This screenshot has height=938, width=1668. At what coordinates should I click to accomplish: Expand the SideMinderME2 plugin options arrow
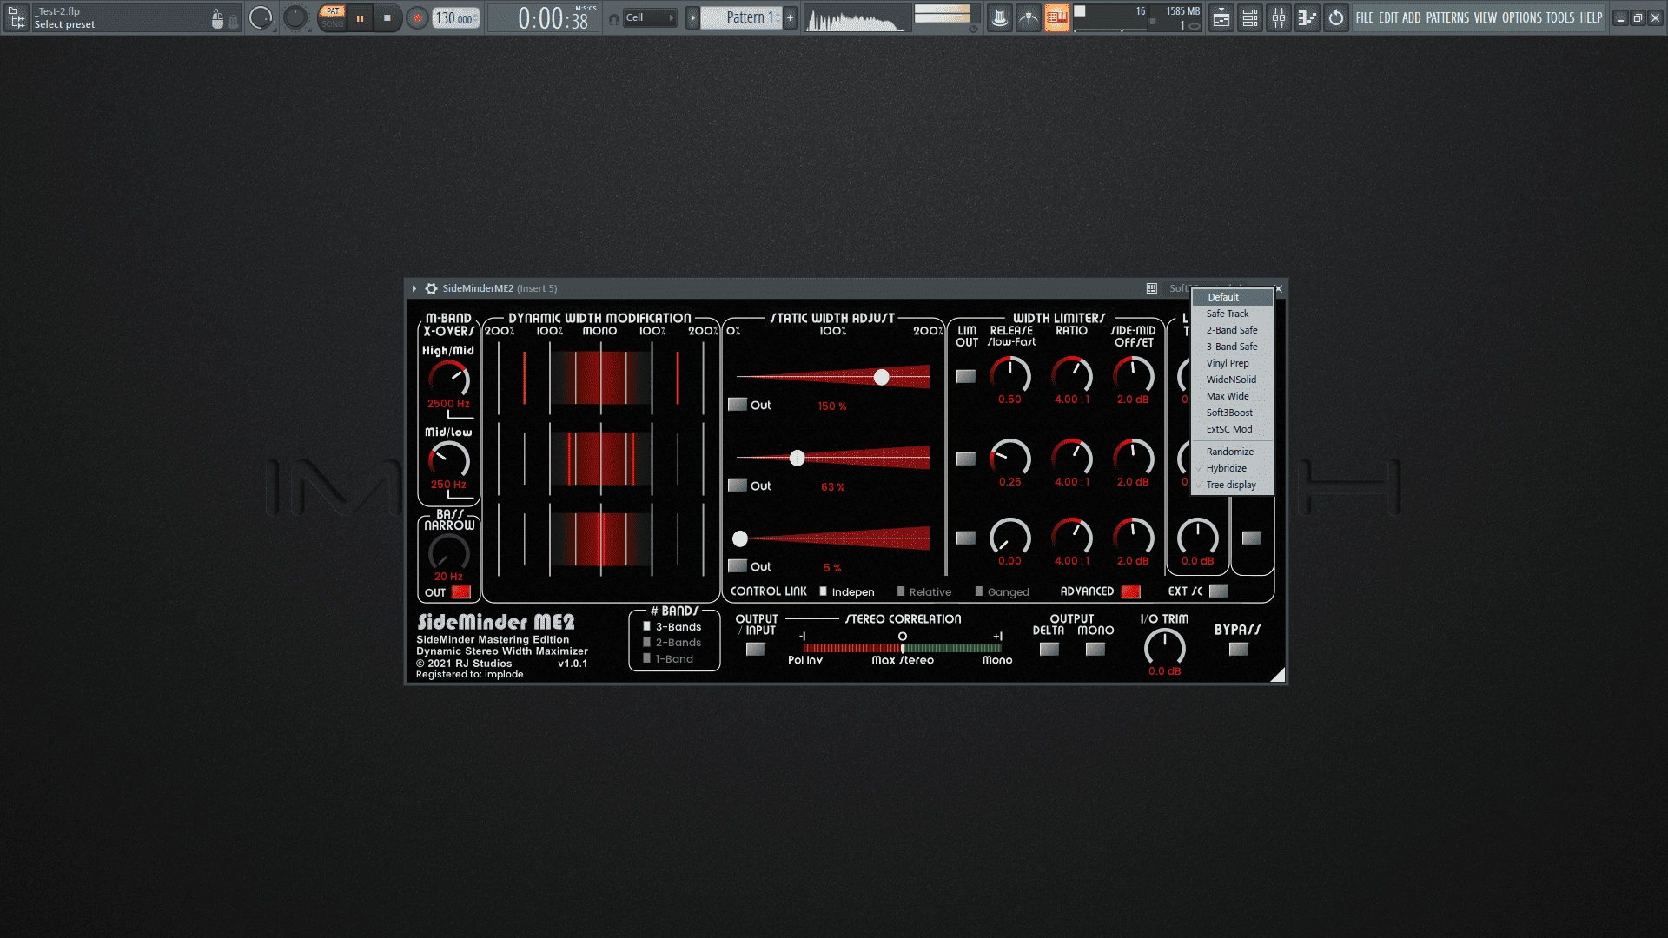coord(414,288)
